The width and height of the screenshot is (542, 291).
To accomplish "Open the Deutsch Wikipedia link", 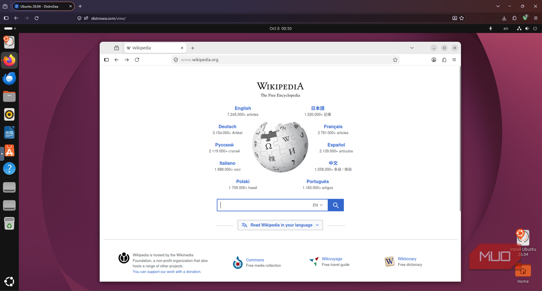I will pyautogui.click(x=227, y=127).
